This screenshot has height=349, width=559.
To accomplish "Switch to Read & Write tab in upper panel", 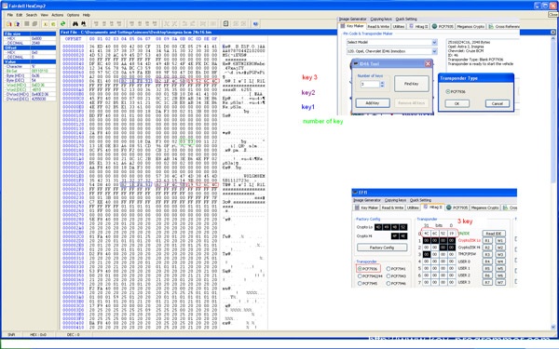I will (x=378, y=26).
